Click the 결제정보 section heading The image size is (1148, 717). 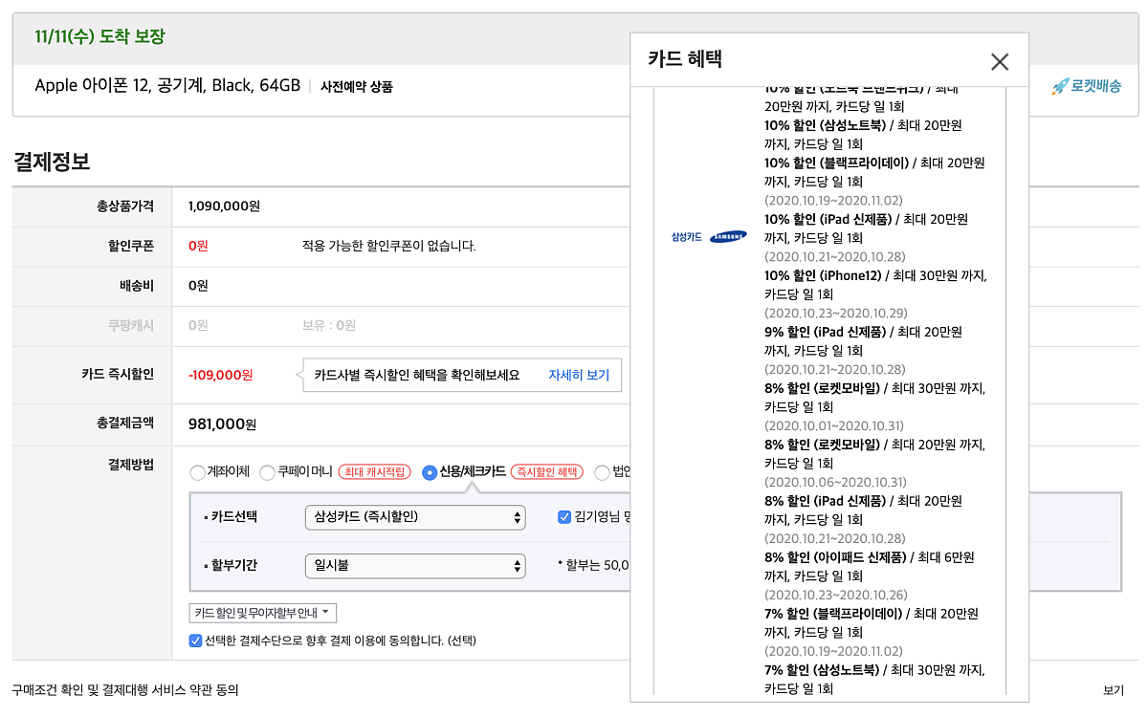tap(52, 162)
